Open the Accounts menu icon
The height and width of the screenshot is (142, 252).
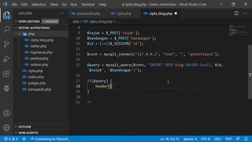point(6,113)
